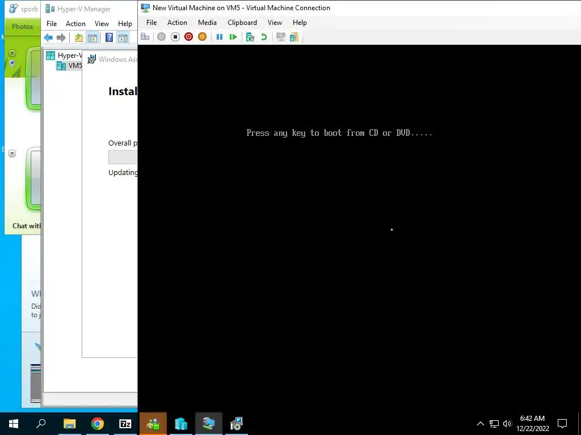The image size is (581, 435).
Task: Open File Explorer from taskbar
Action: pyautogui.click(x=69, y=424)
